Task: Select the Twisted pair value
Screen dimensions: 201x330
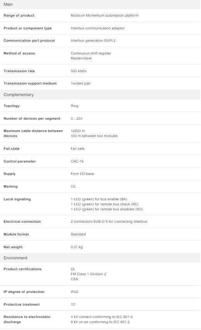Action: (x=81, y=83)
